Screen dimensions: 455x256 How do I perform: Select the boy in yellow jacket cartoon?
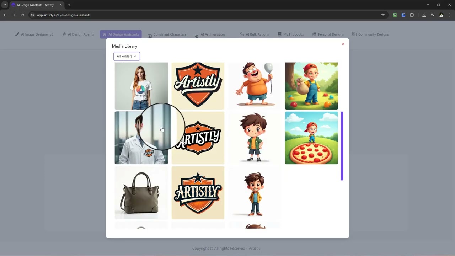(x=255, y=193)
